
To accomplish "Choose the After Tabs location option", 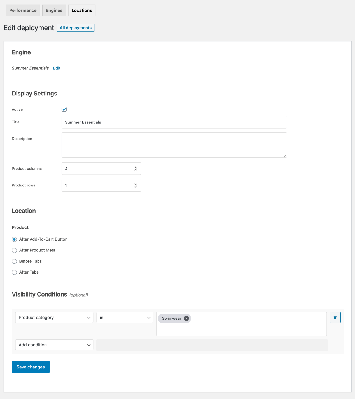I will click(x=14, y=272).
